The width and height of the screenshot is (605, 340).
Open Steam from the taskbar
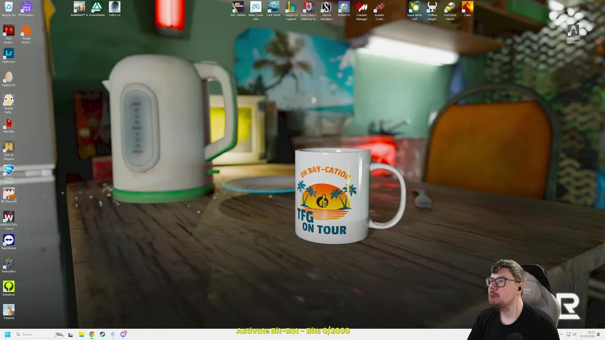(x=102, y=334)
